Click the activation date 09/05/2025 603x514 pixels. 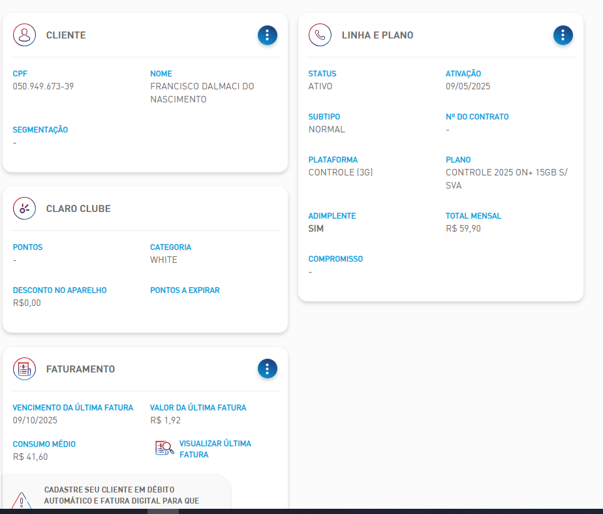point(467,86)
